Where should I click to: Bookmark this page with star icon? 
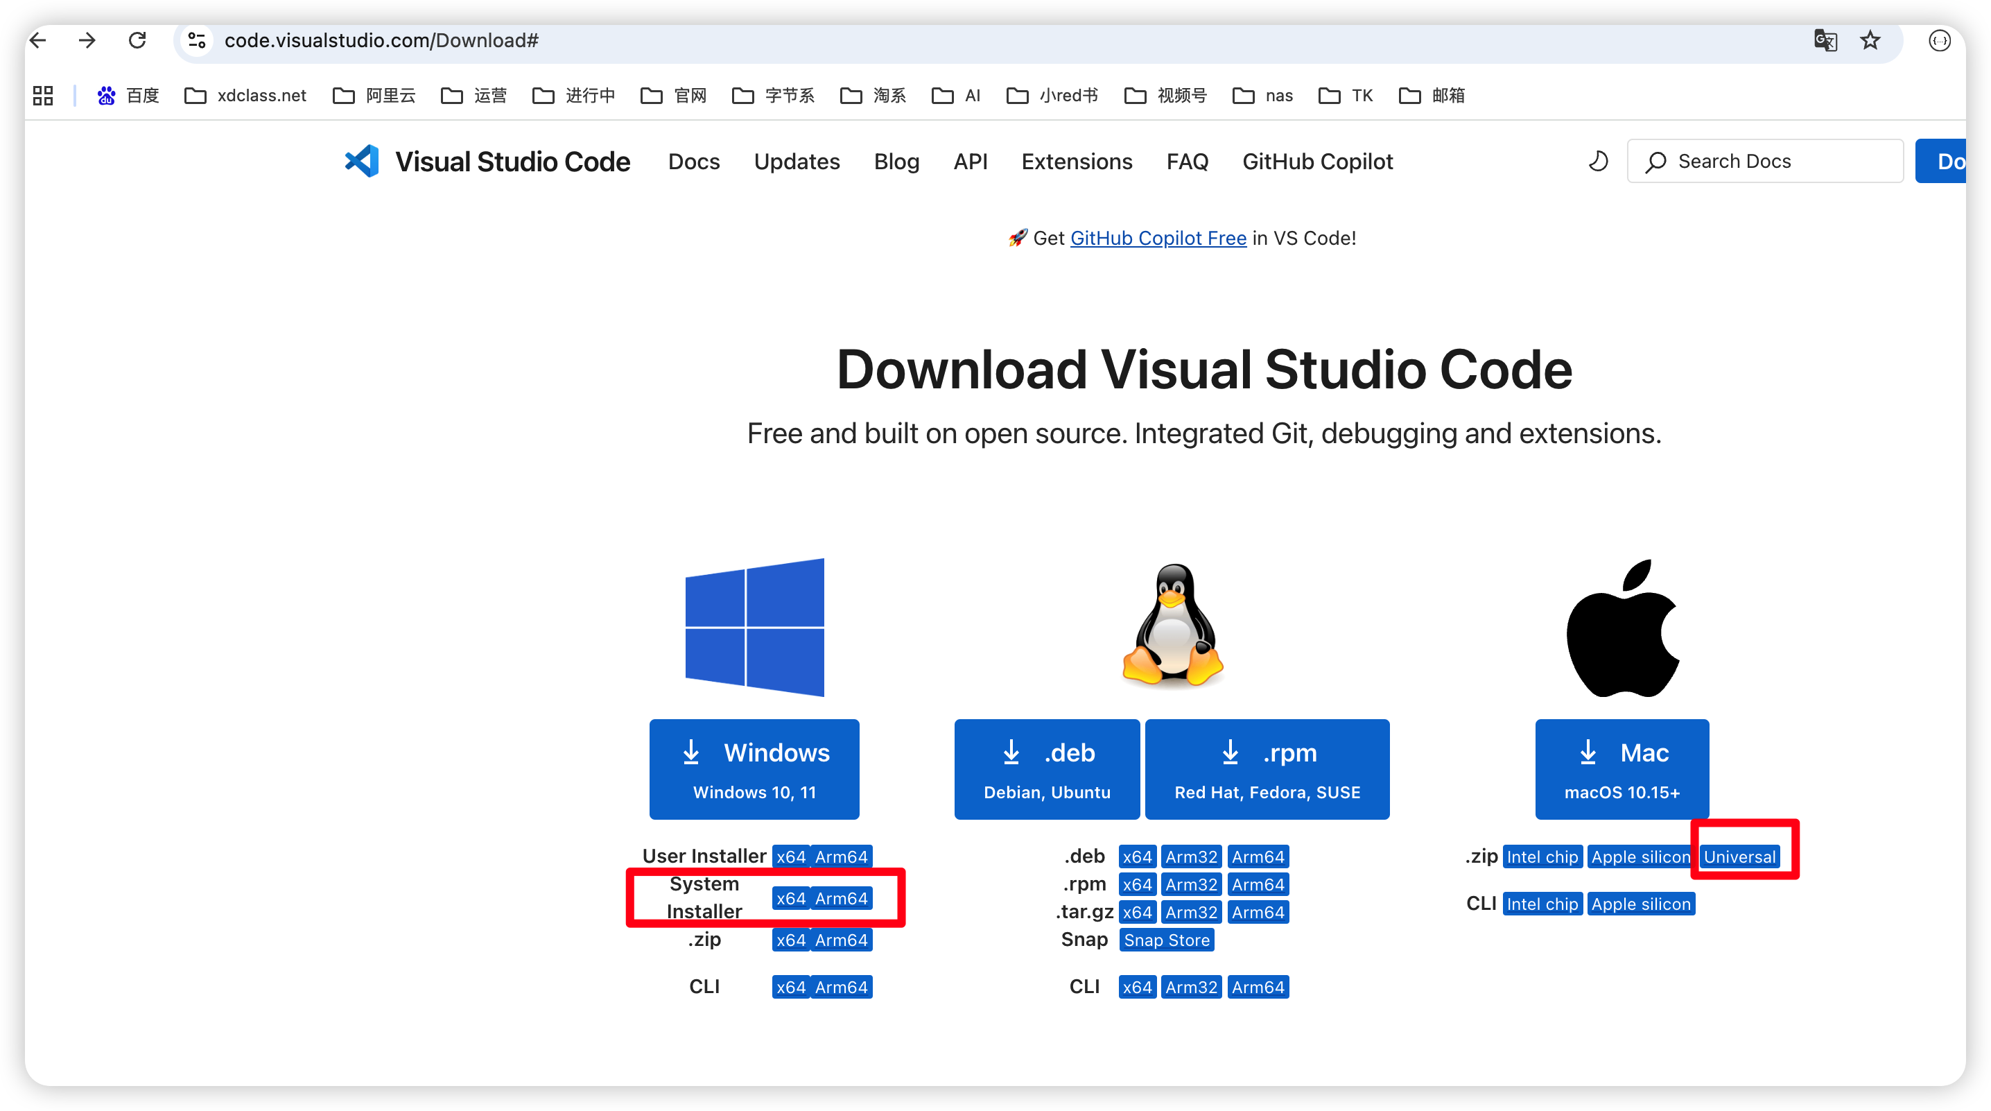click(x=1870, y=40)
